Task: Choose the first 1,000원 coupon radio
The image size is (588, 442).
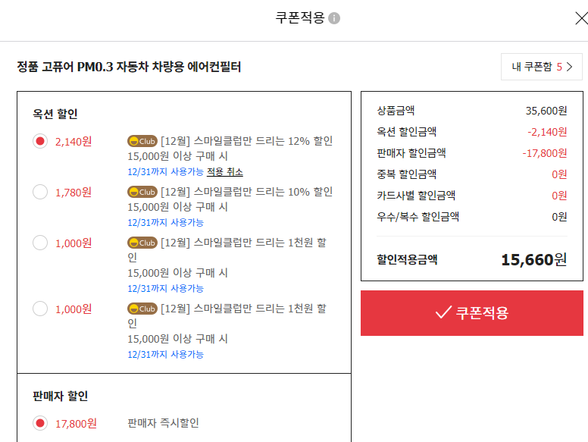Action: point(40,243)
